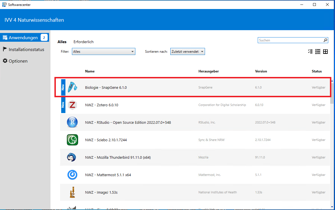Screen dimensions: 335x210
Task: Go to Optionen in the sidebar
Action: click(x=18, y=61)
